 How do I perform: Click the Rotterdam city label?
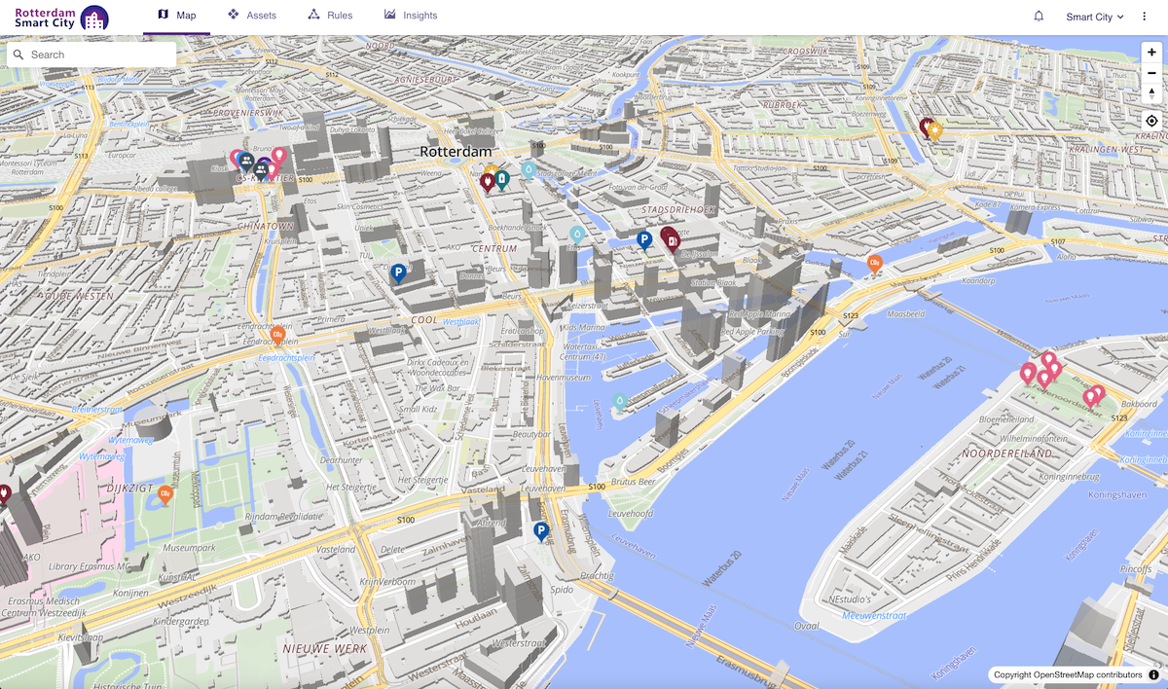click(456, 152)
